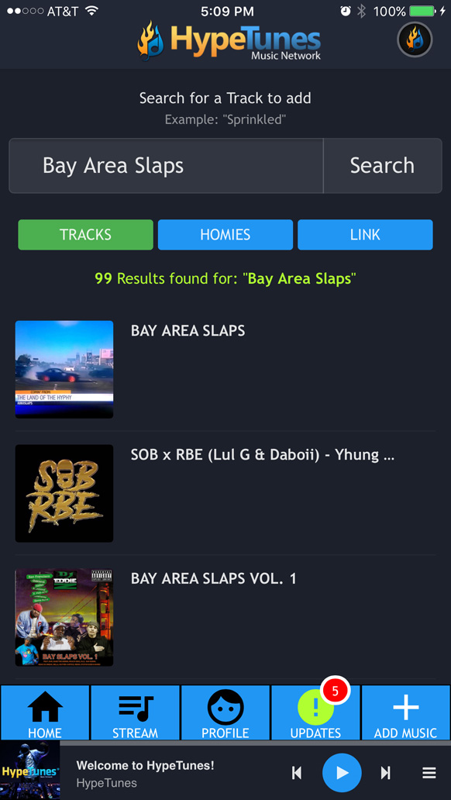Viewport: 451px width, 800px height.
Task: Focus the Bay Area Slaps search field
Action: point(167,166)
